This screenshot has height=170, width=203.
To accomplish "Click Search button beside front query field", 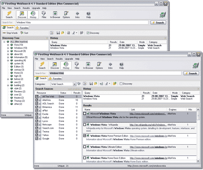I will (191, 73).
